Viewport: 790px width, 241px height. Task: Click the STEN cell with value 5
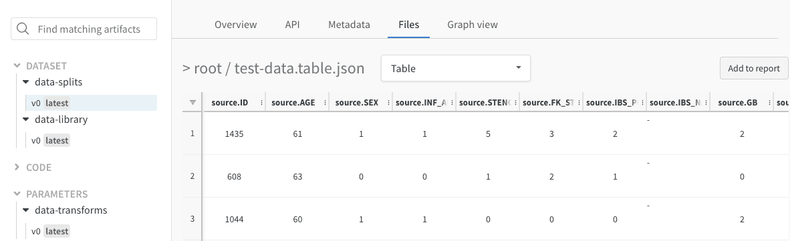click(x=488, y=134)
